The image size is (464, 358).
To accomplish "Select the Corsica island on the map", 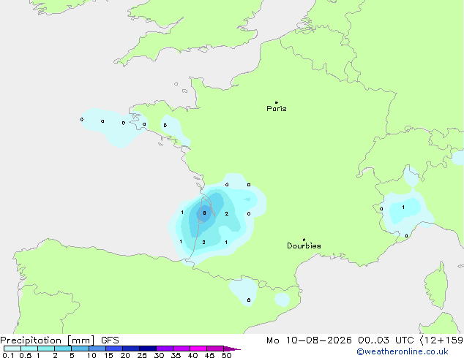I will pos(436,285).
